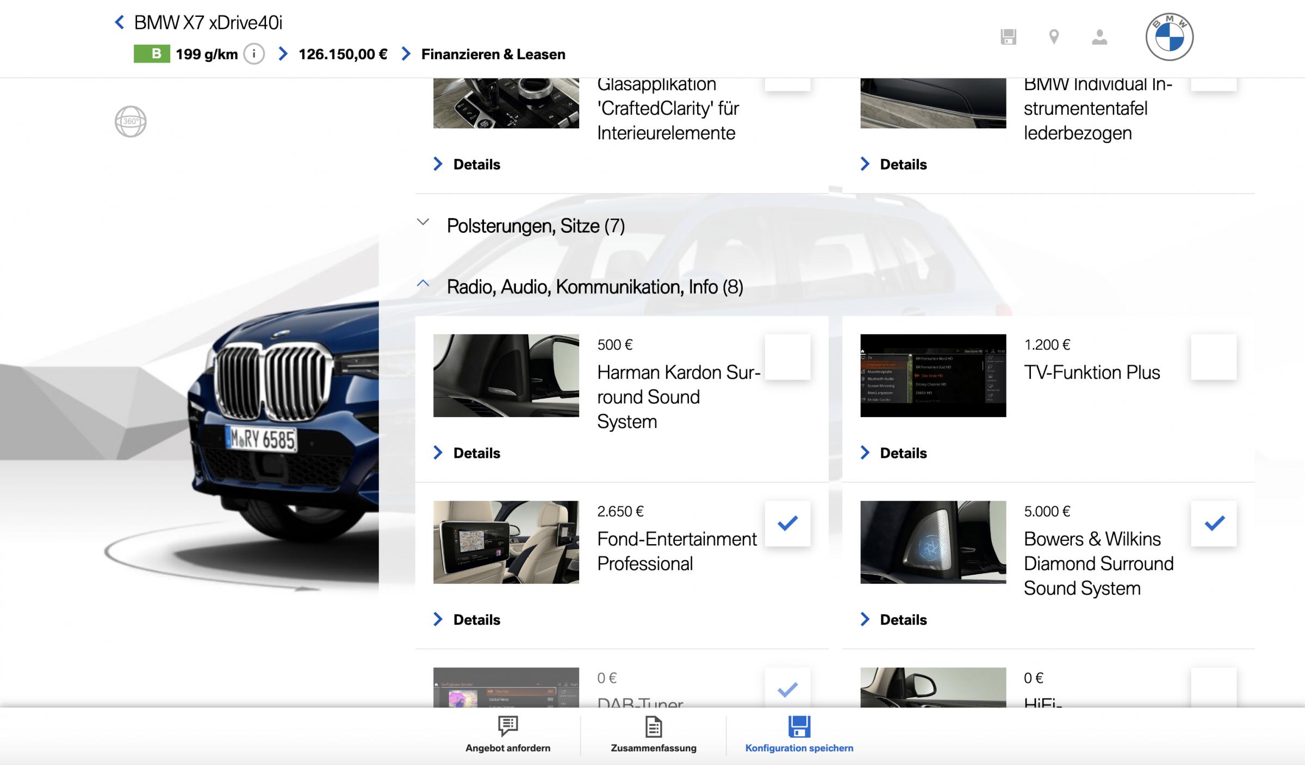Collapse Radio, Audio, Kommunikation, Info section
Screen dimensions: 1305x765
[580, 287]
